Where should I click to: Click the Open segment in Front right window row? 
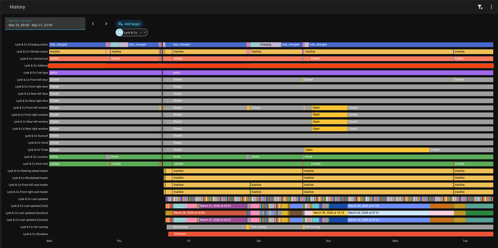tap(329, 115)
